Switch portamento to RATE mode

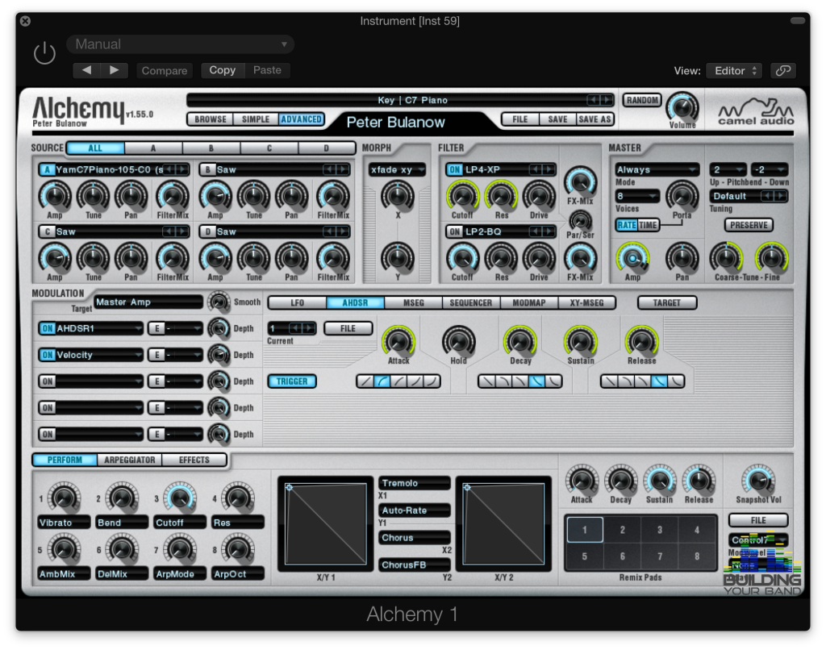click(626, 225)
